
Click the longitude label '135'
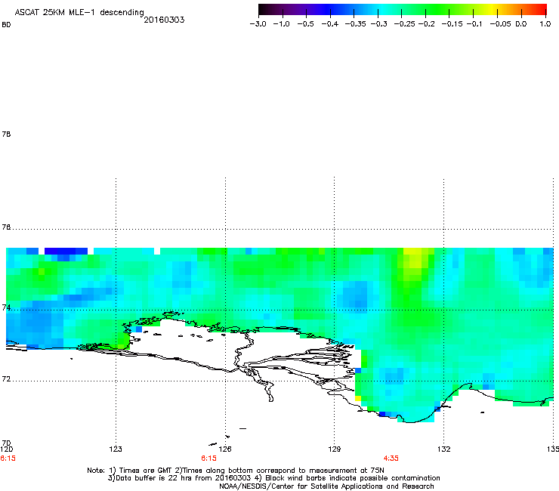[x=553, y=449]
